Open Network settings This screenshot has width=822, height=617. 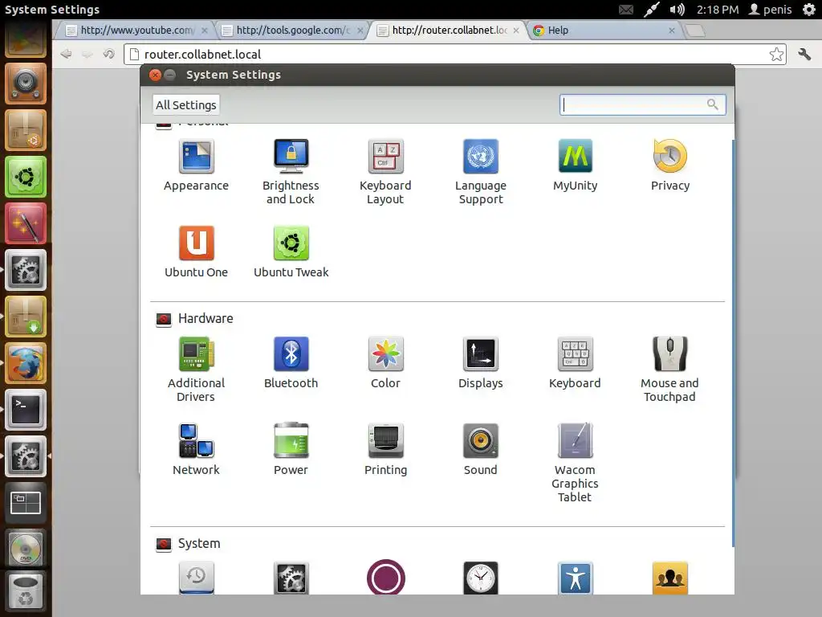tap(196, 450)
